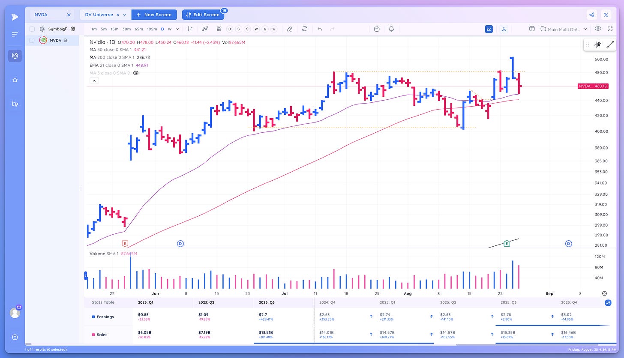Select the 1m timeframe

click(x=94, y=29)
